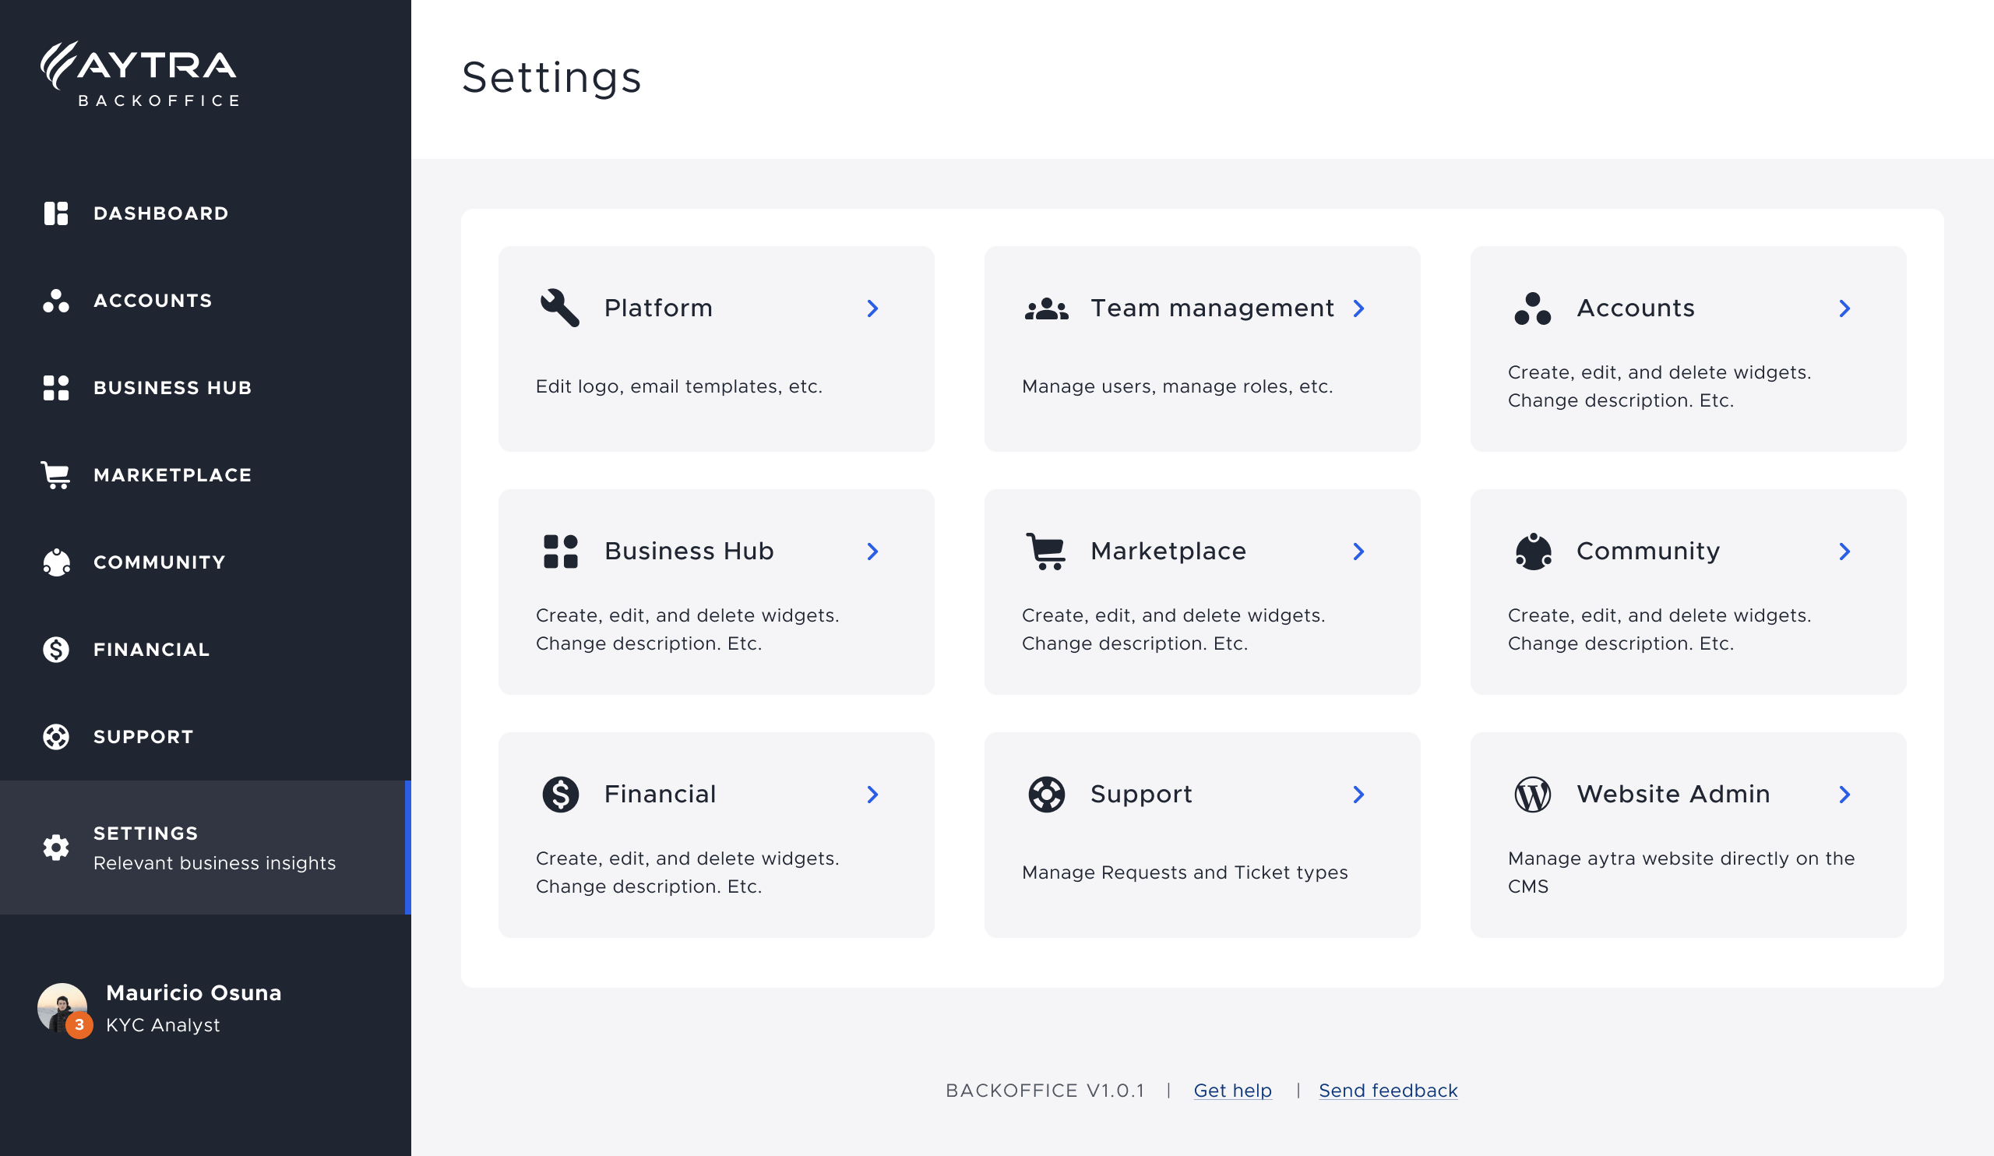Viewport: 1994px width, 1156px height.
Task: Click the Community card icon
Action: tap(1533, 552)
